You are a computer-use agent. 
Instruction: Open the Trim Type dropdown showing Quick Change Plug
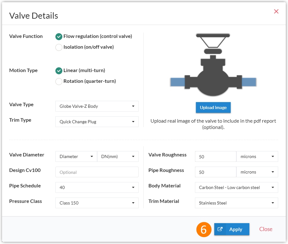[x=97, y=122]
